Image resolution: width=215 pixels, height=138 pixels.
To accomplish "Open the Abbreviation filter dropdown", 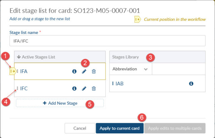I will (131, 69).
